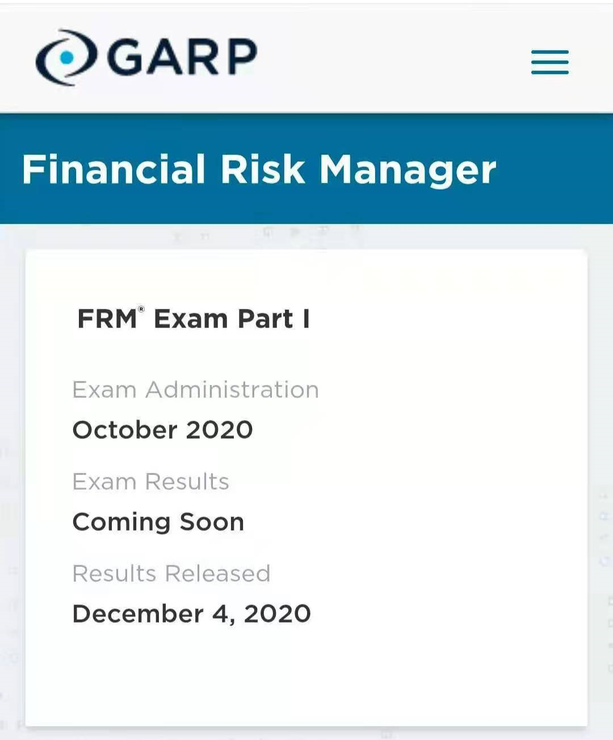613x740 pixels.
Task: Expand the Results Released details
Action: pos(171,573)
